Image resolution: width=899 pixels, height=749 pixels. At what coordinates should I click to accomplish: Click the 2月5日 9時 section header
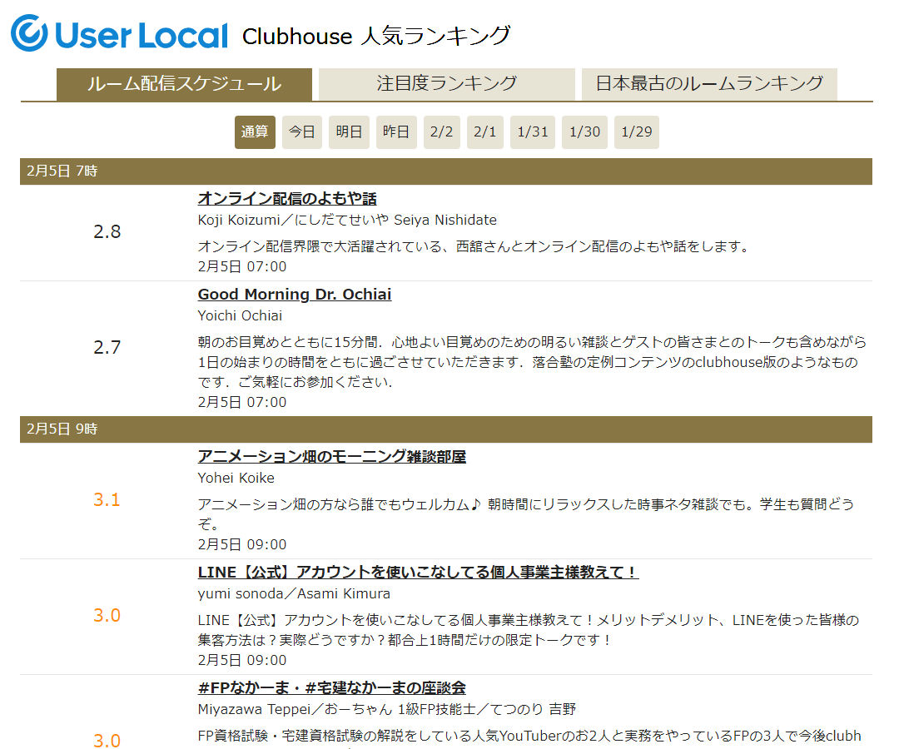click(446, 429)
